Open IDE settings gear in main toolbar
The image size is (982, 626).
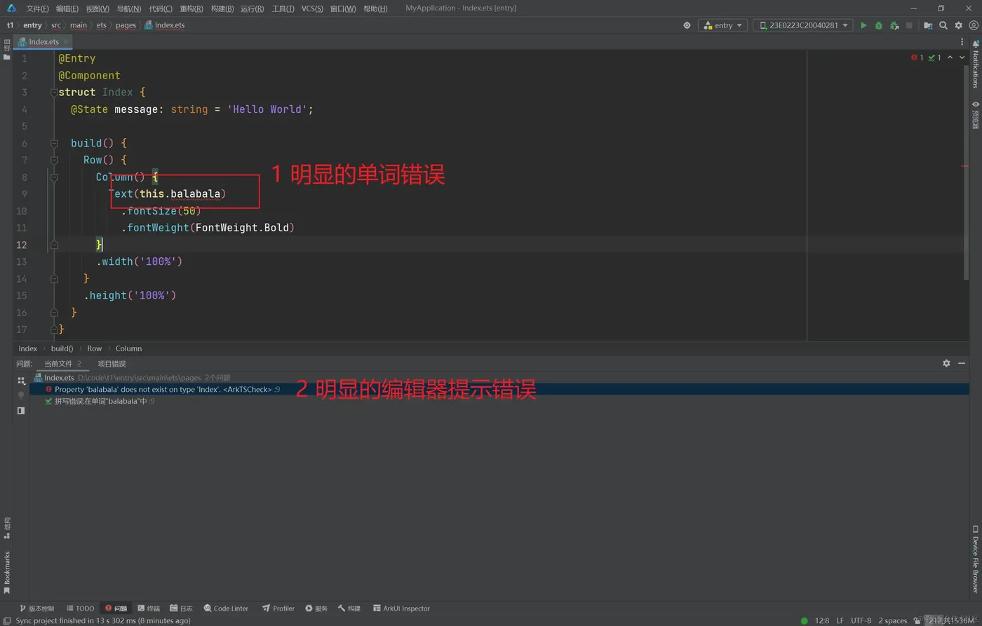958,25
